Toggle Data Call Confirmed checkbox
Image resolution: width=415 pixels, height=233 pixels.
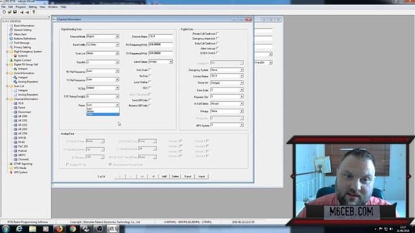click(217, 43)
